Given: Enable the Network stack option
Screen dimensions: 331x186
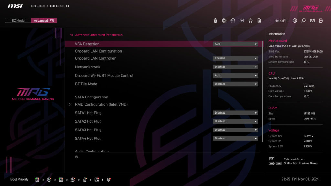Looking at the screenshot, I should coord(235,67).
